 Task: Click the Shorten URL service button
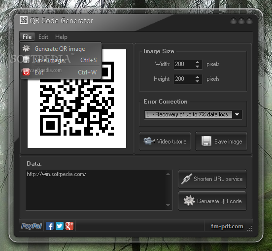pyautogui.click(x=212, y=179)
